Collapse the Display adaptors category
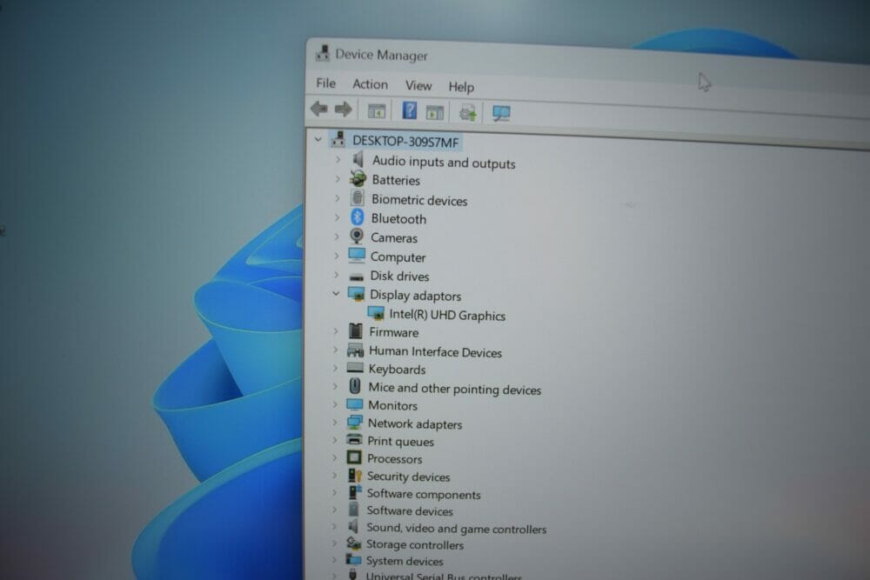870x580 pixels. 336,293
